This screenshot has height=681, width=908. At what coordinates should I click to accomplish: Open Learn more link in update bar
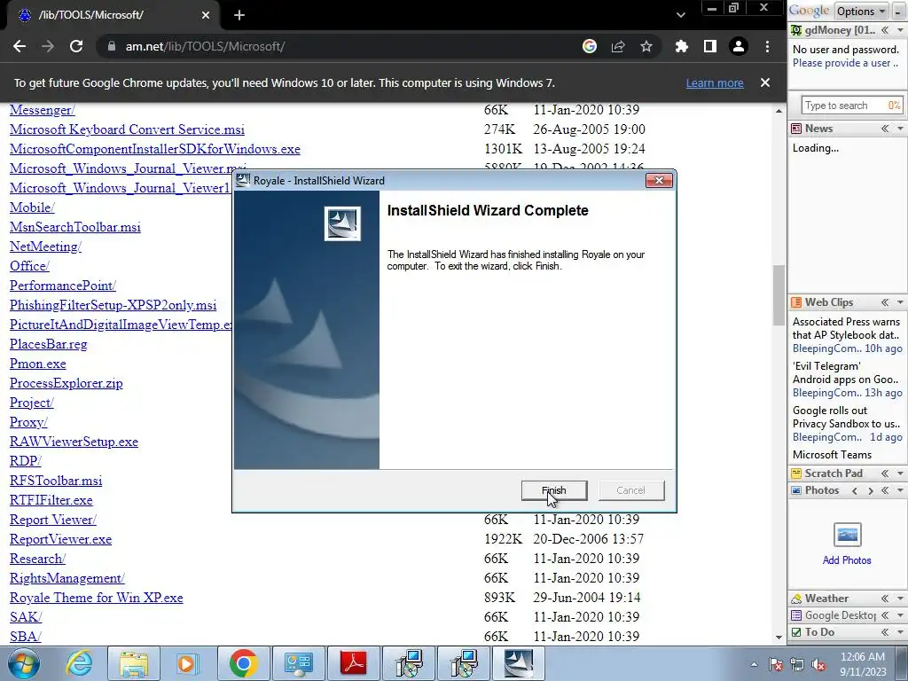(x=715, y=82)
